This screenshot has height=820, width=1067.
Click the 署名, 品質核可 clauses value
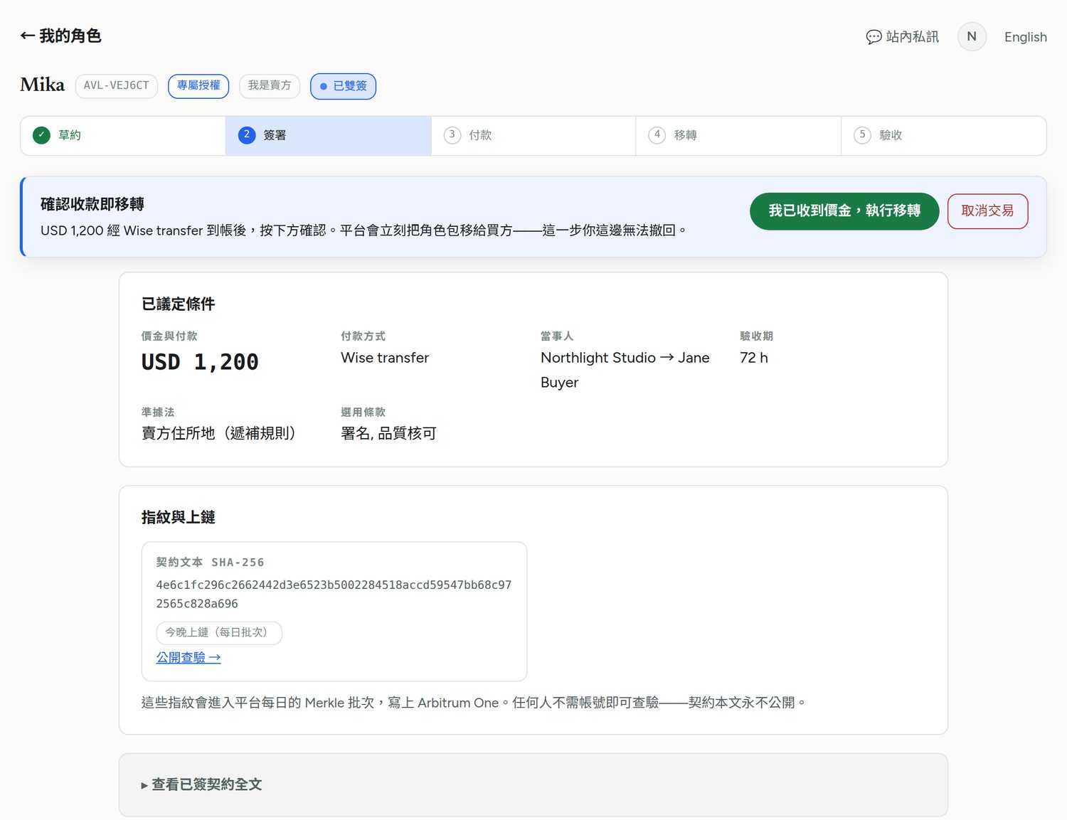coord(388,433)
